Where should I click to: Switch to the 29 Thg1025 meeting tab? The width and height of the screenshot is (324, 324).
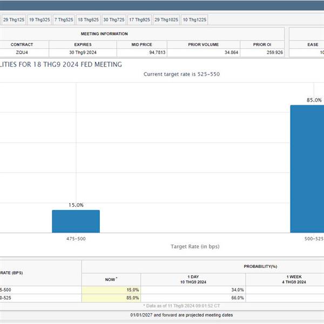166,19
